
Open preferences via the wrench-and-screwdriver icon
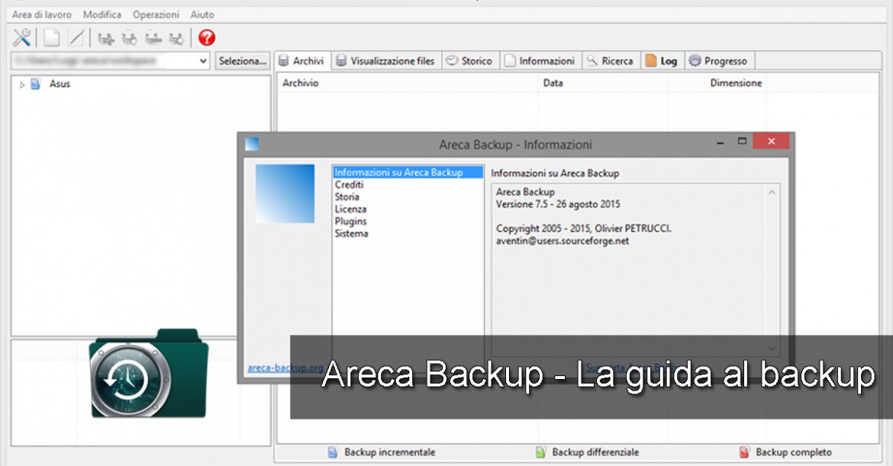pos(21,37)
